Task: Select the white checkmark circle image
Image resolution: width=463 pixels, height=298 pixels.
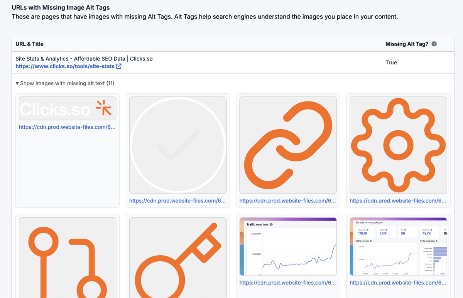Action: (178, 145)
